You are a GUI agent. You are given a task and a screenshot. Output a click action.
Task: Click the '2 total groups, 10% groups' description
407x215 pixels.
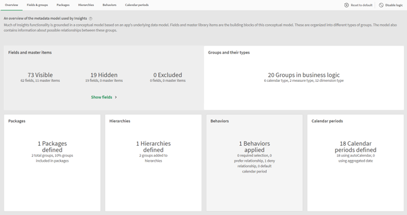(52, 158)
